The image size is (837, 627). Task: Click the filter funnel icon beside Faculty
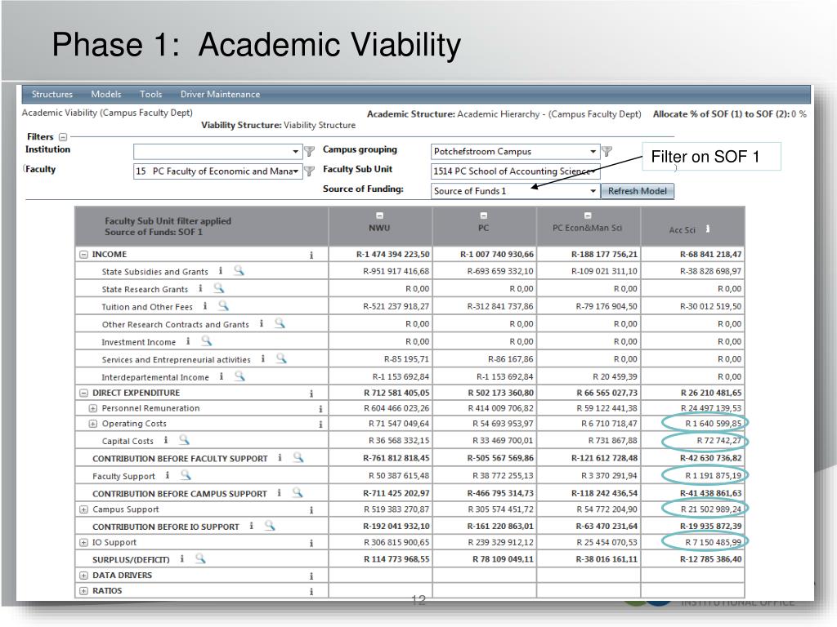point(309,171)
